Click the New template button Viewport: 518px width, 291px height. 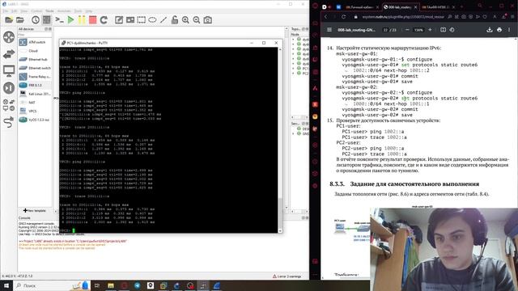[35, 210]
